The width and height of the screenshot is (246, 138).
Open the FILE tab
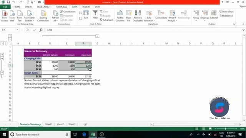[5, 7]
